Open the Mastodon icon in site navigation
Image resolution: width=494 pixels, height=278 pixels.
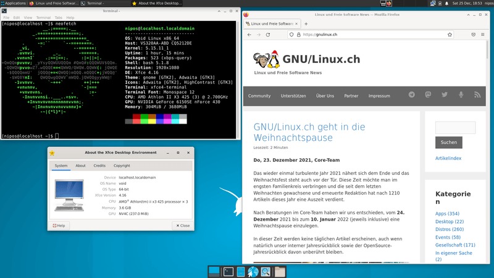pyautogui.click(x=428, y=95)
